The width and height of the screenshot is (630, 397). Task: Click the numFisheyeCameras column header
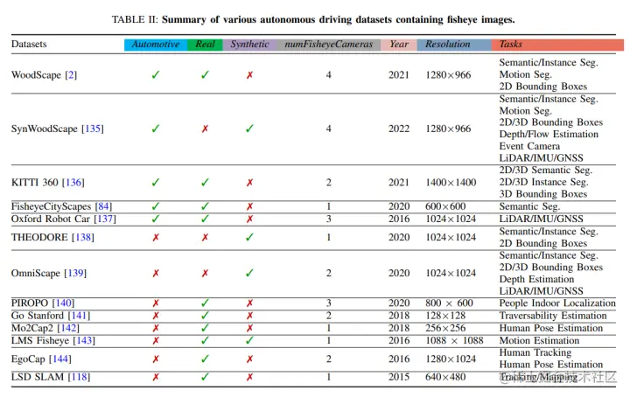[x=329, y=45]
